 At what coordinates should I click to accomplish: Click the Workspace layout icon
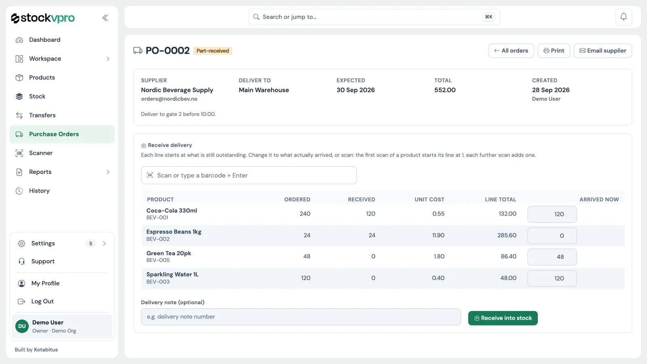pyautogui.click(x=19, y=59)
